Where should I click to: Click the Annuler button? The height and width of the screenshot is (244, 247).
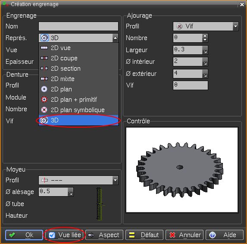[x=184, y=235]
